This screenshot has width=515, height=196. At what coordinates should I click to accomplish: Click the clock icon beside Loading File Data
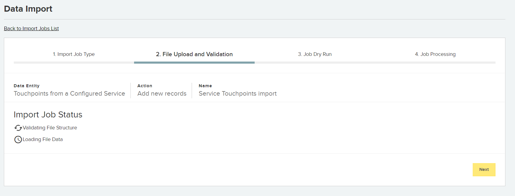[18, 140]
